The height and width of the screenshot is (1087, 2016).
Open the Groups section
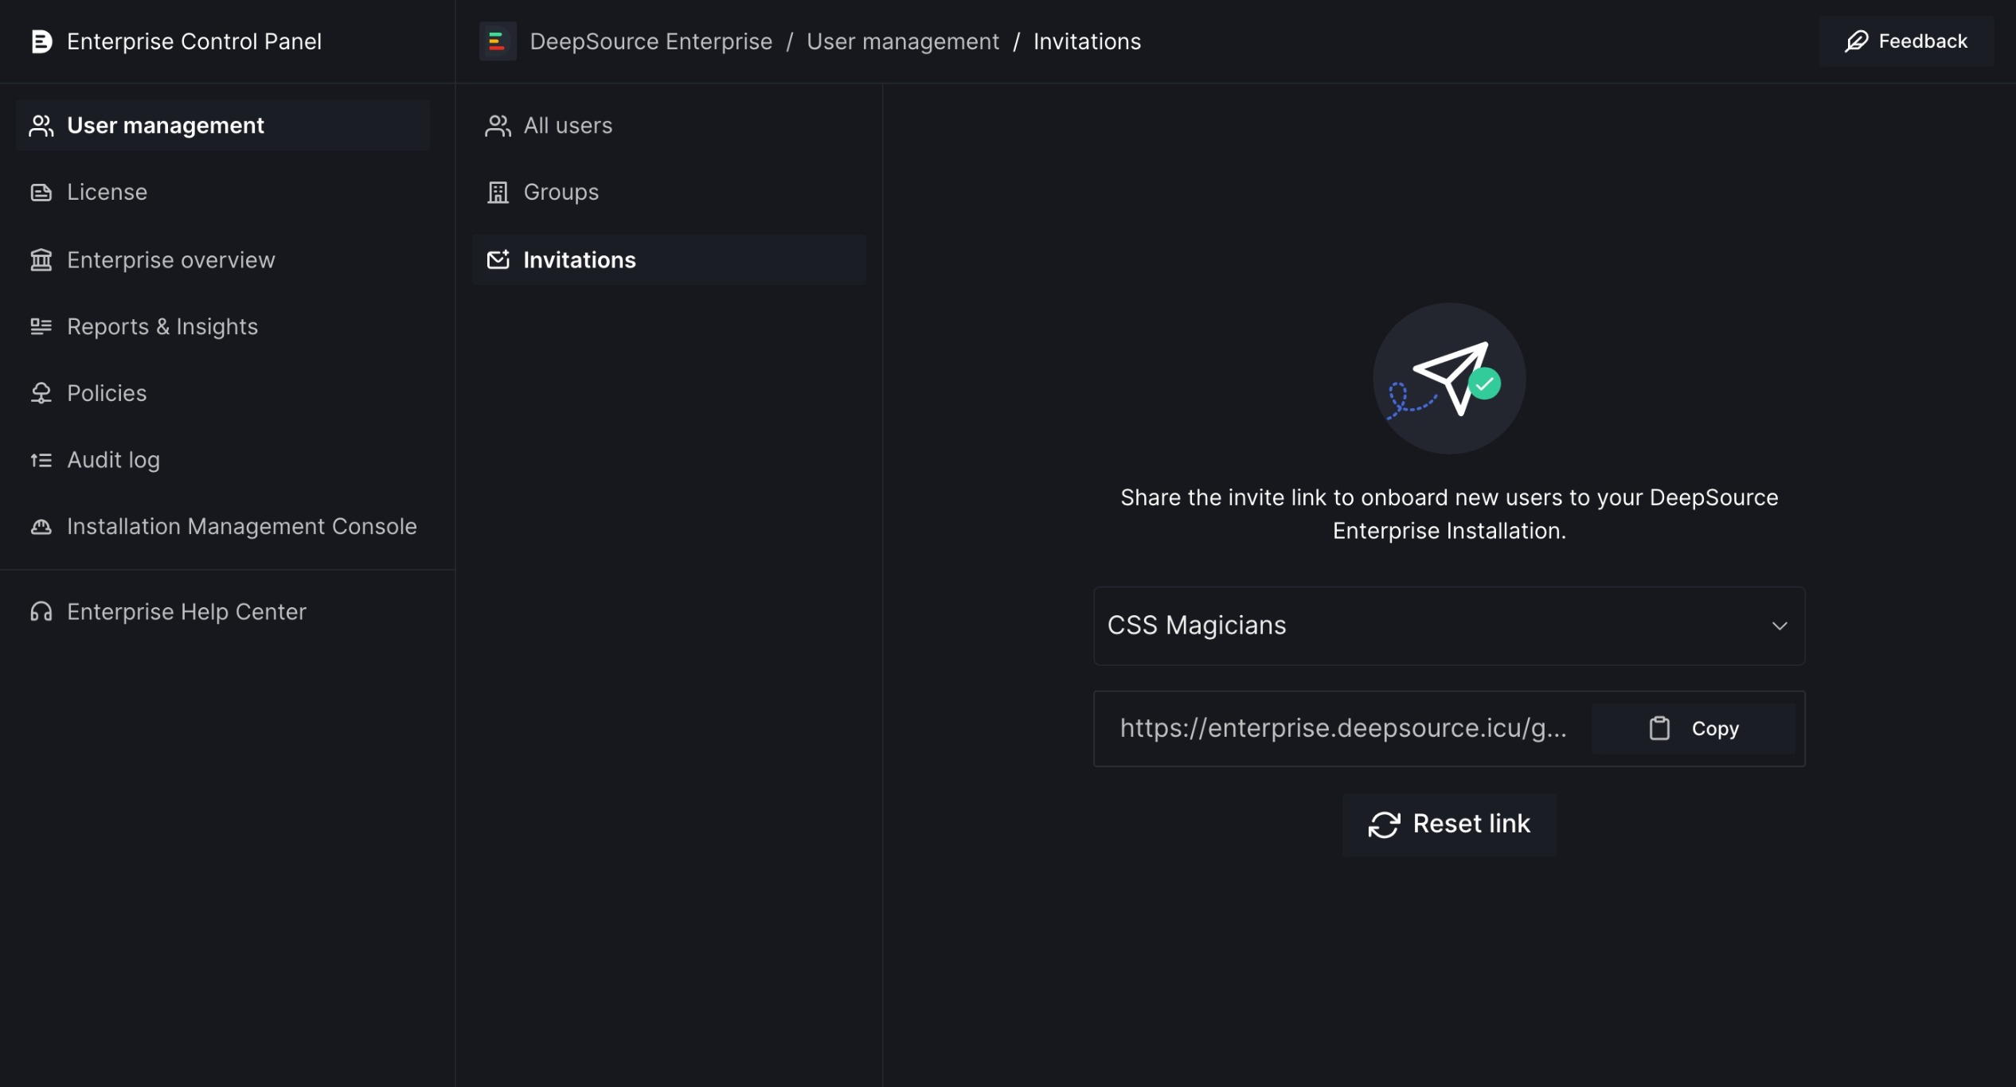(561, 192)
